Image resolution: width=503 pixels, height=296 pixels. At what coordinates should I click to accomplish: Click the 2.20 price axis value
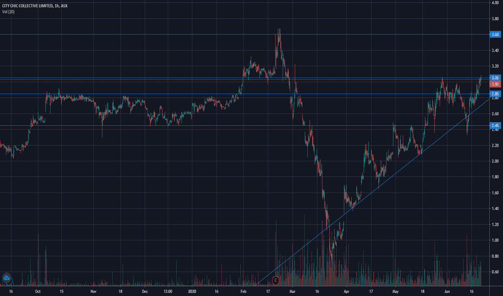(495, 145)
